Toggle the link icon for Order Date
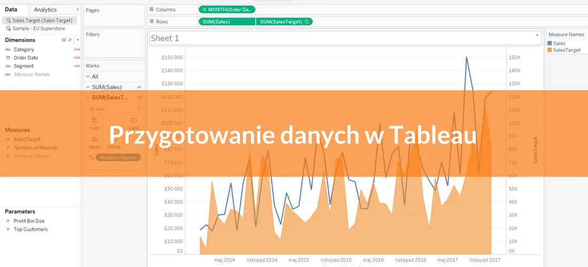Image resolution: width=588 pixels, height=267 pixels. click(77, 58)
